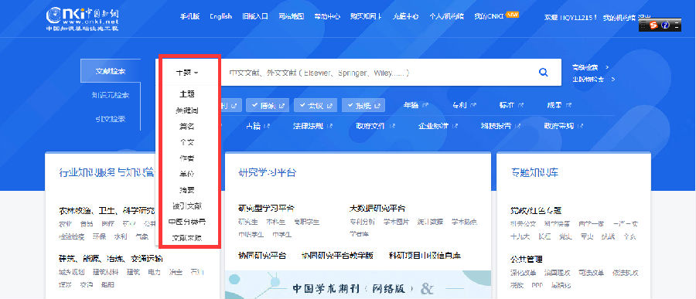Choose 全文 from the dropdown list
This screenshot has height=299, width=696.
pyautogui.click(x=187, y=142)
